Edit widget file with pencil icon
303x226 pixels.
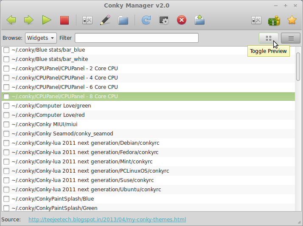tap(105, 20)
